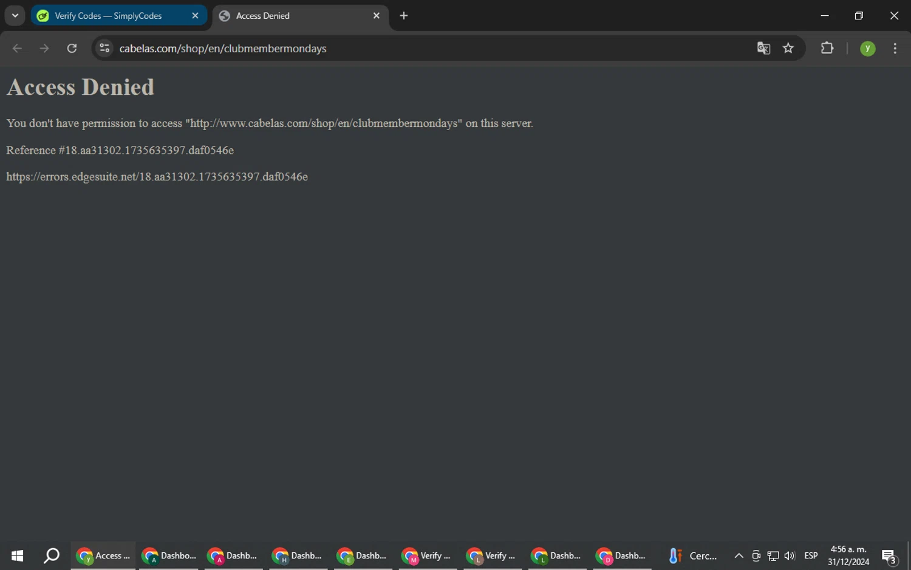Image resolution: width=911 pixels, height=570 pixels.
Task: Open the notification center with 3 alerts
Action: [889, 555]
